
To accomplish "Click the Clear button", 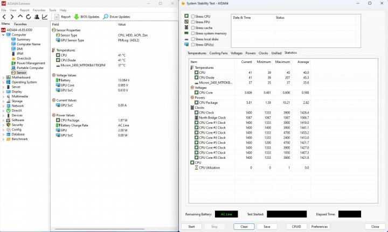I will [x=244, y=227].
